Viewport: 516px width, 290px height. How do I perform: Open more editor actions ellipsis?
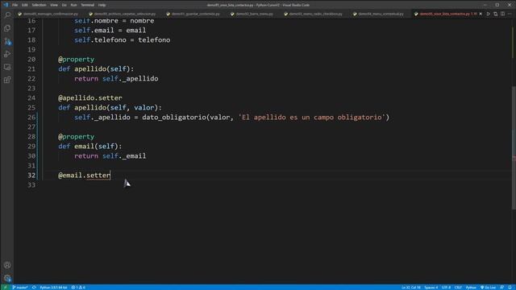pyautogui.click(x=510, y=14)
